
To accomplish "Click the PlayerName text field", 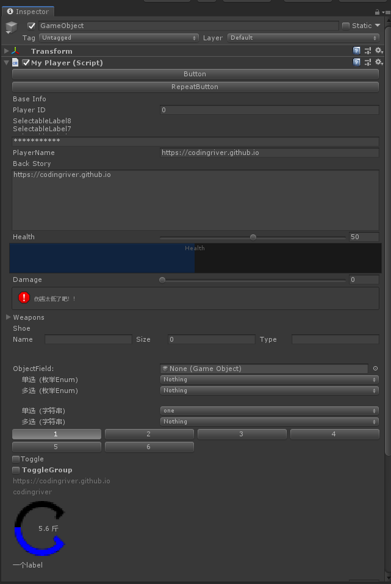I will 269,153.
